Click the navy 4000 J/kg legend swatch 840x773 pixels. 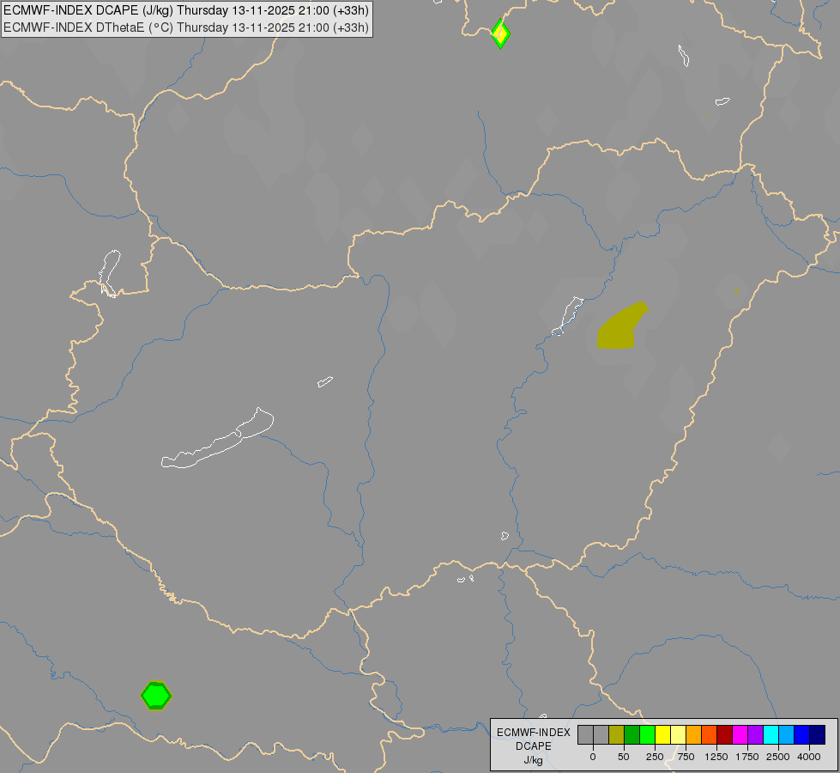click(818, 734)
